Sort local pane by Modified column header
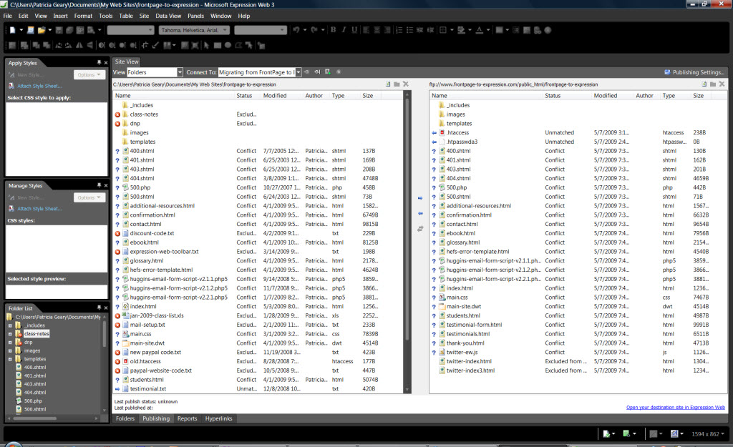Viewport: 733px width, 447px height. point(275,96)
